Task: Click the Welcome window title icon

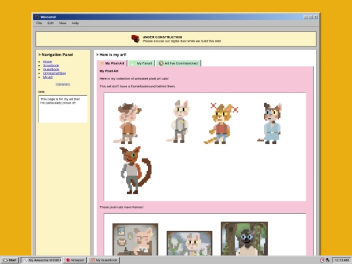Action: [x=37, y=17]
